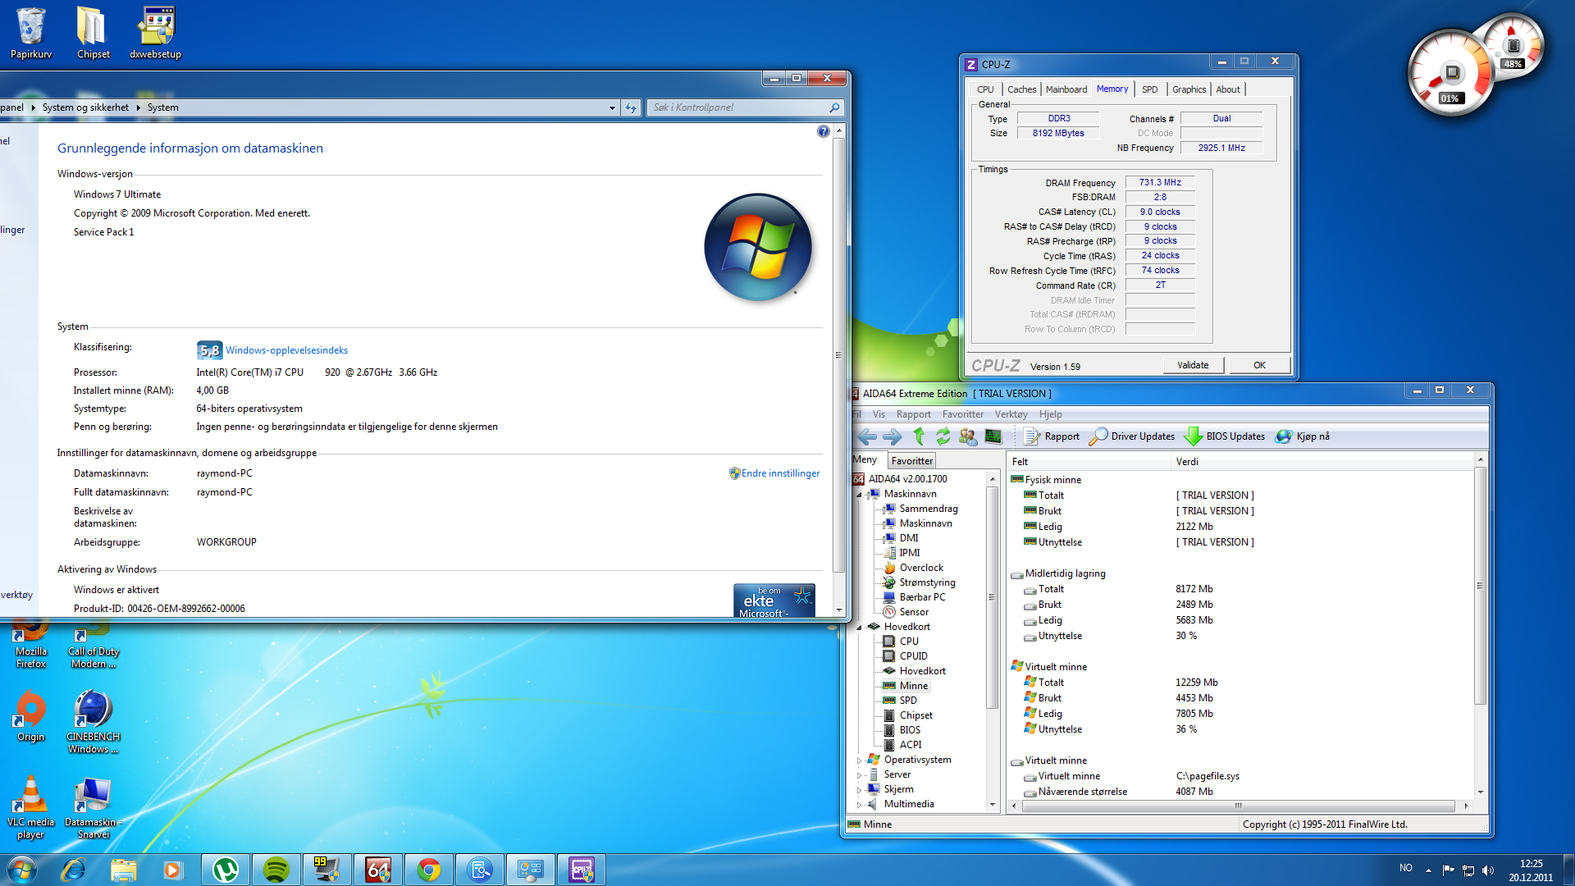Screen dimensions: 1575x886
Task: Click the uTorrent taskbar icon
Action: pyautogui.click(x=226, y=870)
